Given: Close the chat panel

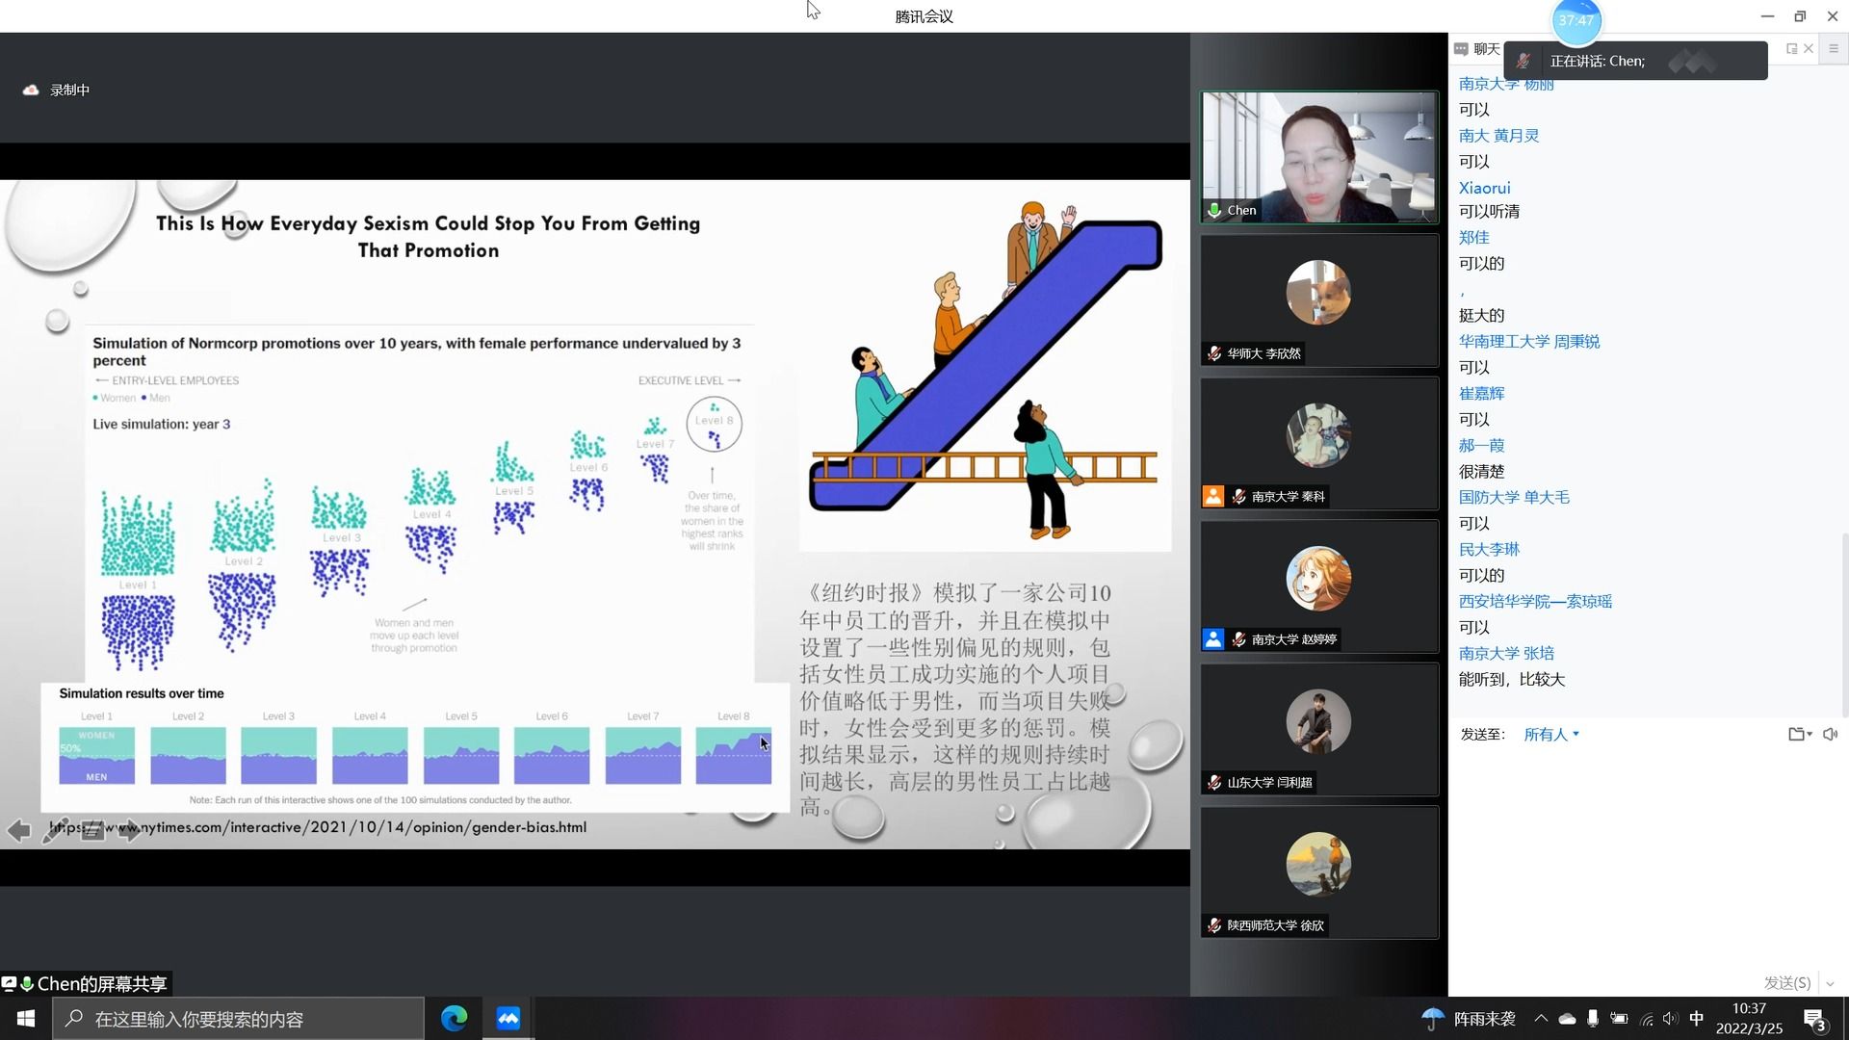Looking at the screenshot, I should (1809, 48).
